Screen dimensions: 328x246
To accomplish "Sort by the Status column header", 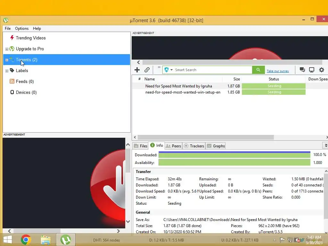I will point(274,79).
